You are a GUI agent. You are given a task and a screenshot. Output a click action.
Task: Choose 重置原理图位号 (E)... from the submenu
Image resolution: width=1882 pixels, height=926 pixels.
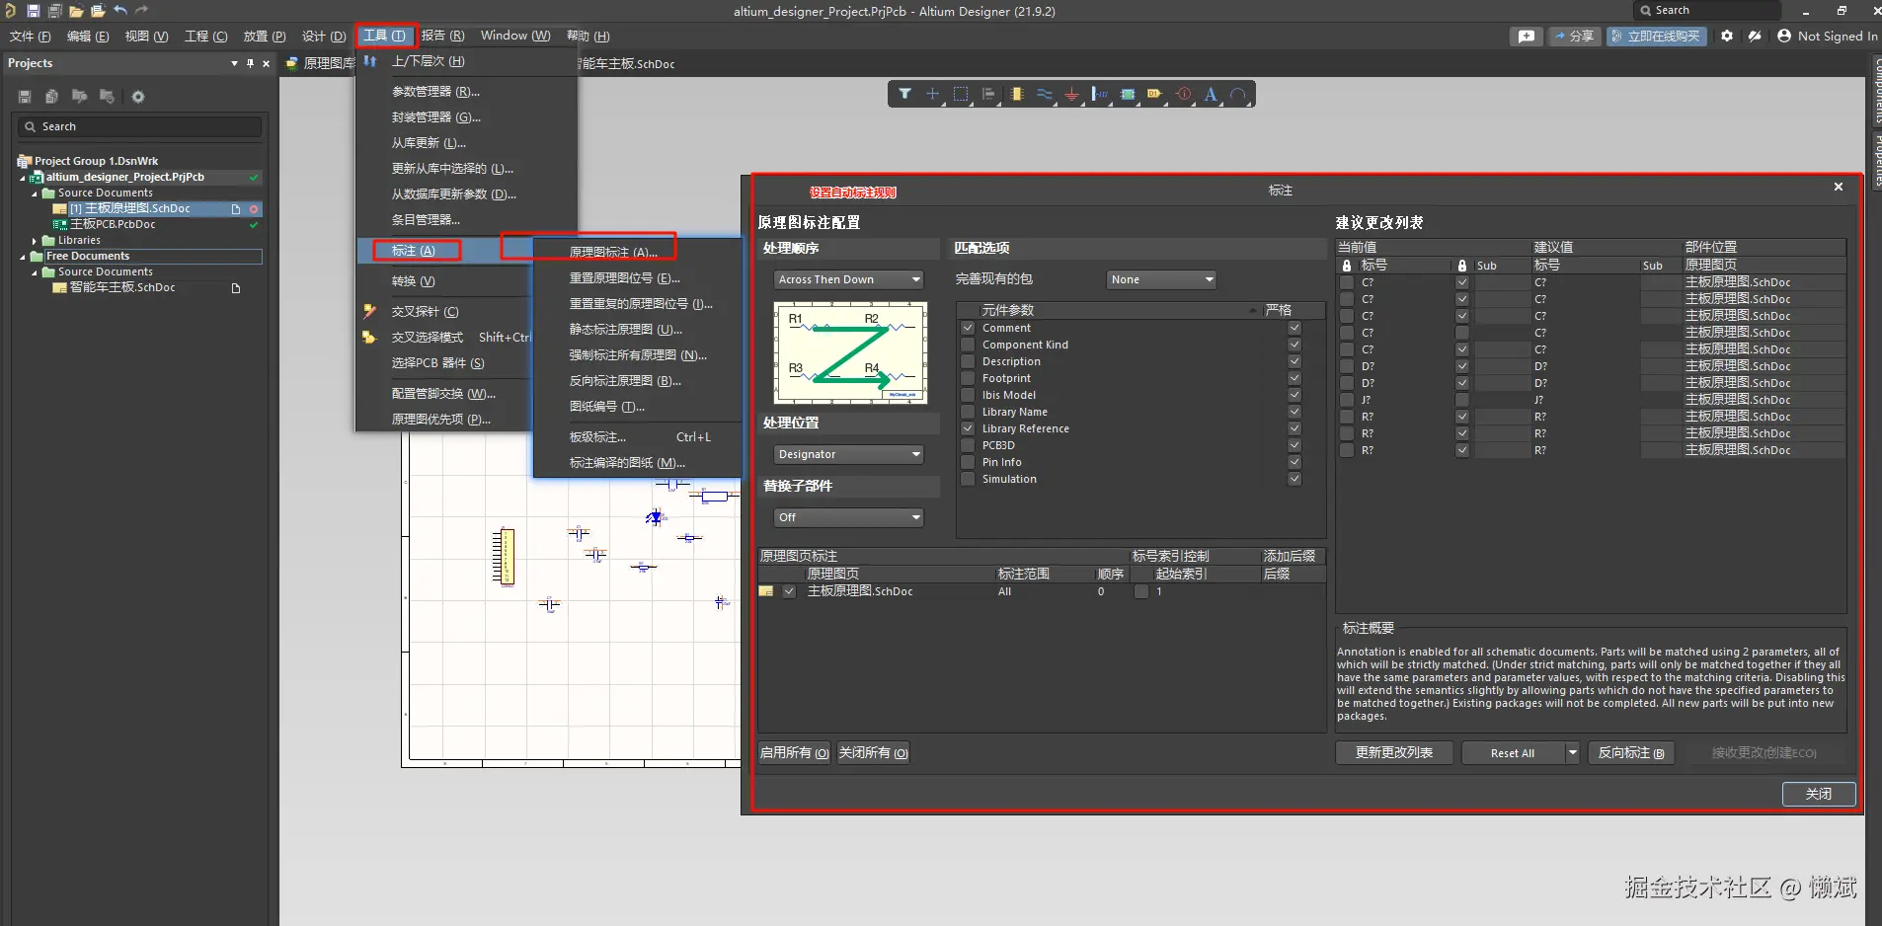point(625,278)
